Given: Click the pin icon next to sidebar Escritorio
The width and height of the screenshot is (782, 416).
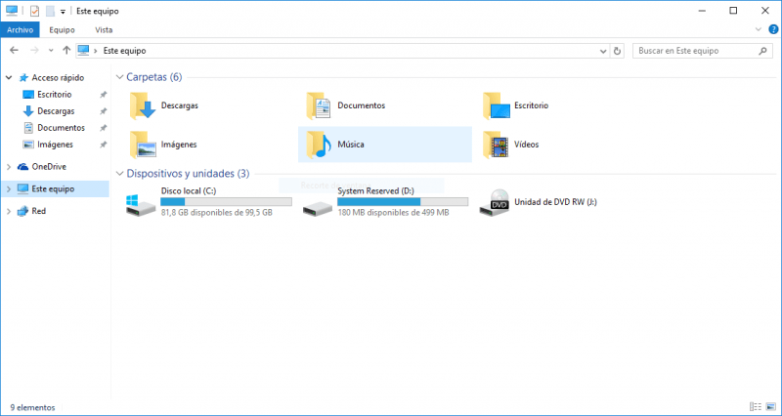Looking at the screenshot, I should (104, 95).
